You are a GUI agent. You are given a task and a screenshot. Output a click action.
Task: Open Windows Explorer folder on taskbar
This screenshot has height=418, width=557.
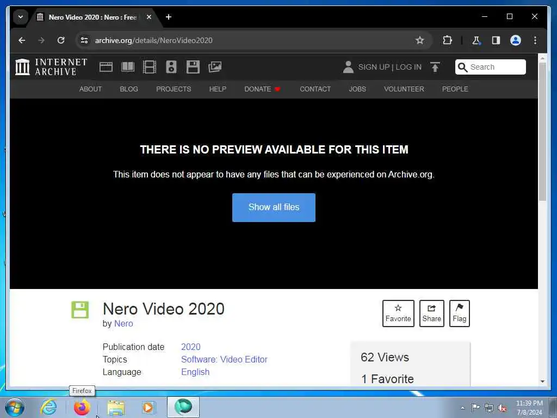pos(116,408)
